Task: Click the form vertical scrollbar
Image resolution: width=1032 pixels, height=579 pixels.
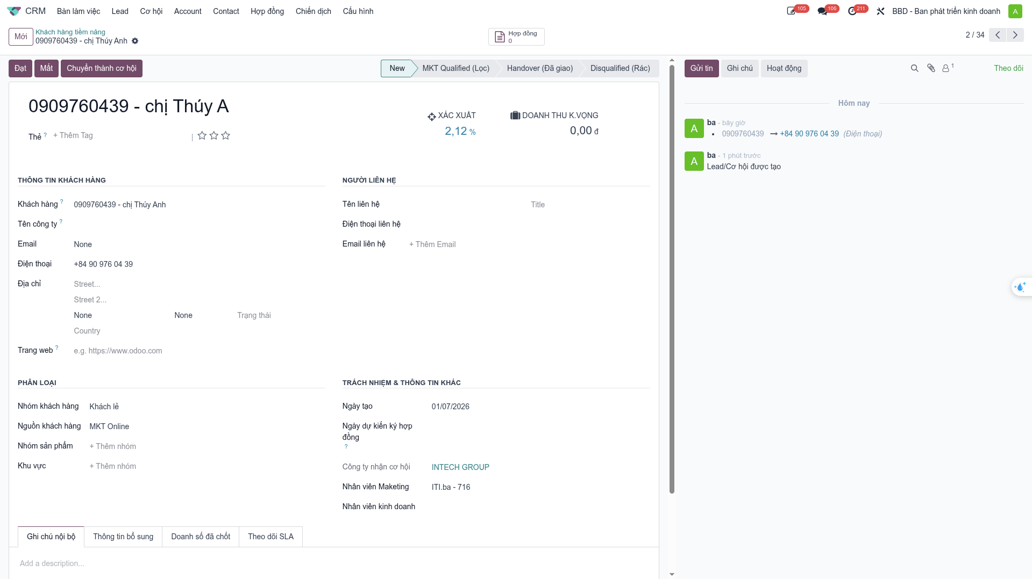Action: coord(672,279)
